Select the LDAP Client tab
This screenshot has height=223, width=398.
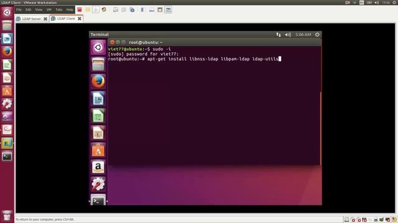tap(66, 19)
